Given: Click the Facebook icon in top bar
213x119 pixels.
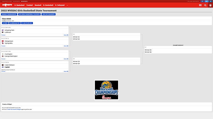Looking at the screenshot, I should tap(202, 1).
